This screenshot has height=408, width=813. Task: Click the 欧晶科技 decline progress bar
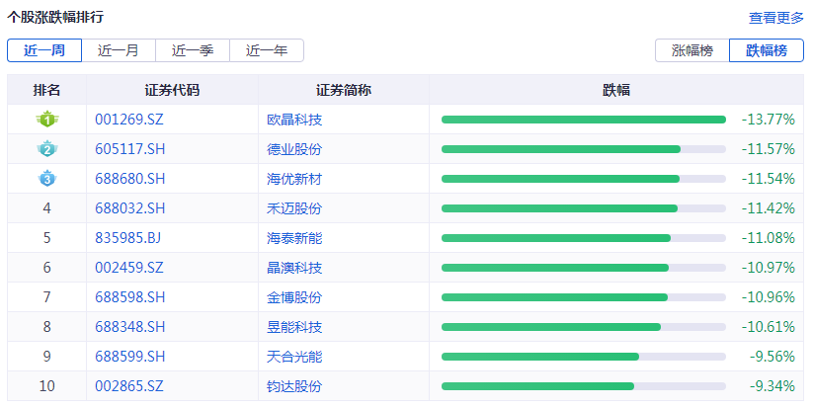coord(583,120)
